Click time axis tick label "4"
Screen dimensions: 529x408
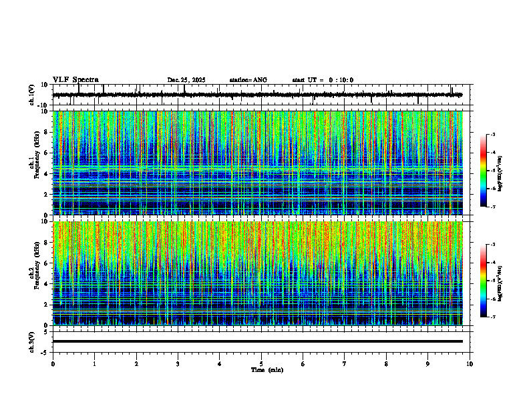220,364
